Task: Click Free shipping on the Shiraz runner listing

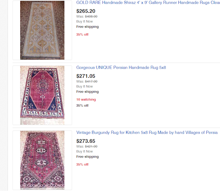Action: pos(87,27)
